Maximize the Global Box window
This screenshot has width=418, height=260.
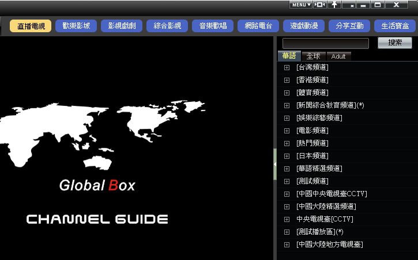tap(378, 5)
